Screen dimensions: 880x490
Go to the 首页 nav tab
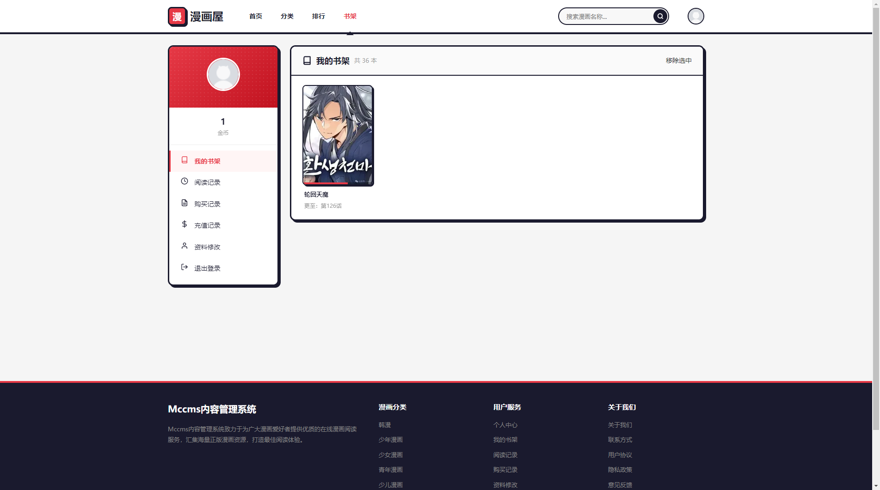(x=256, y=16)
